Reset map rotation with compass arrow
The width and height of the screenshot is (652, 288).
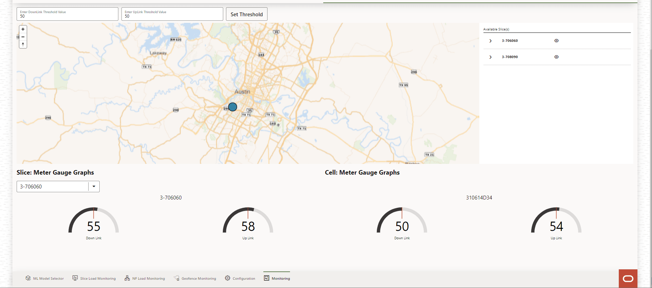(x=23, y=44)
